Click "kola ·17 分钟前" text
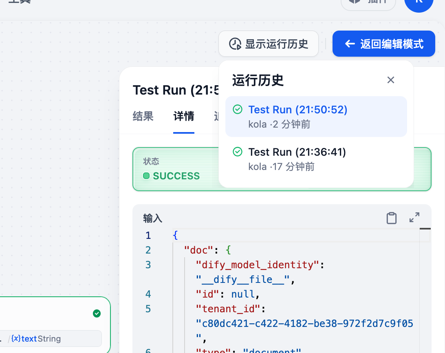 282,167
